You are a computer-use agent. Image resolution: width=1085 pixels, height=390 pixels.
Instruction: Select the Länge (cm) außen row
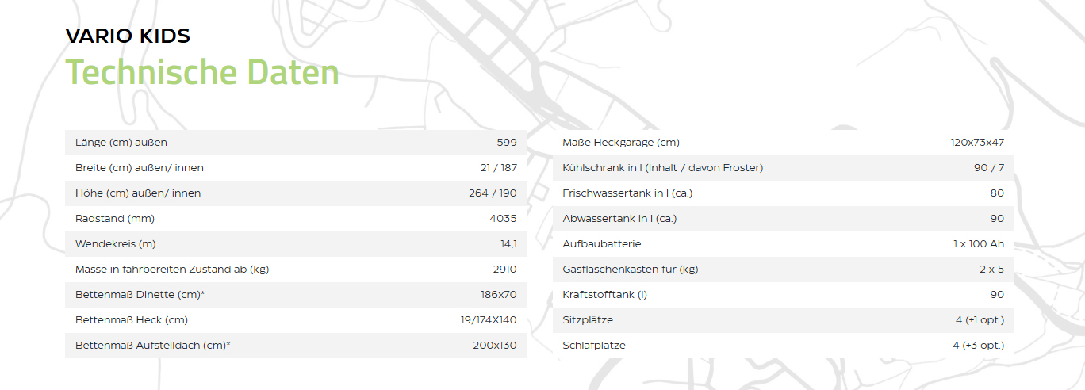tap(296, 143)
